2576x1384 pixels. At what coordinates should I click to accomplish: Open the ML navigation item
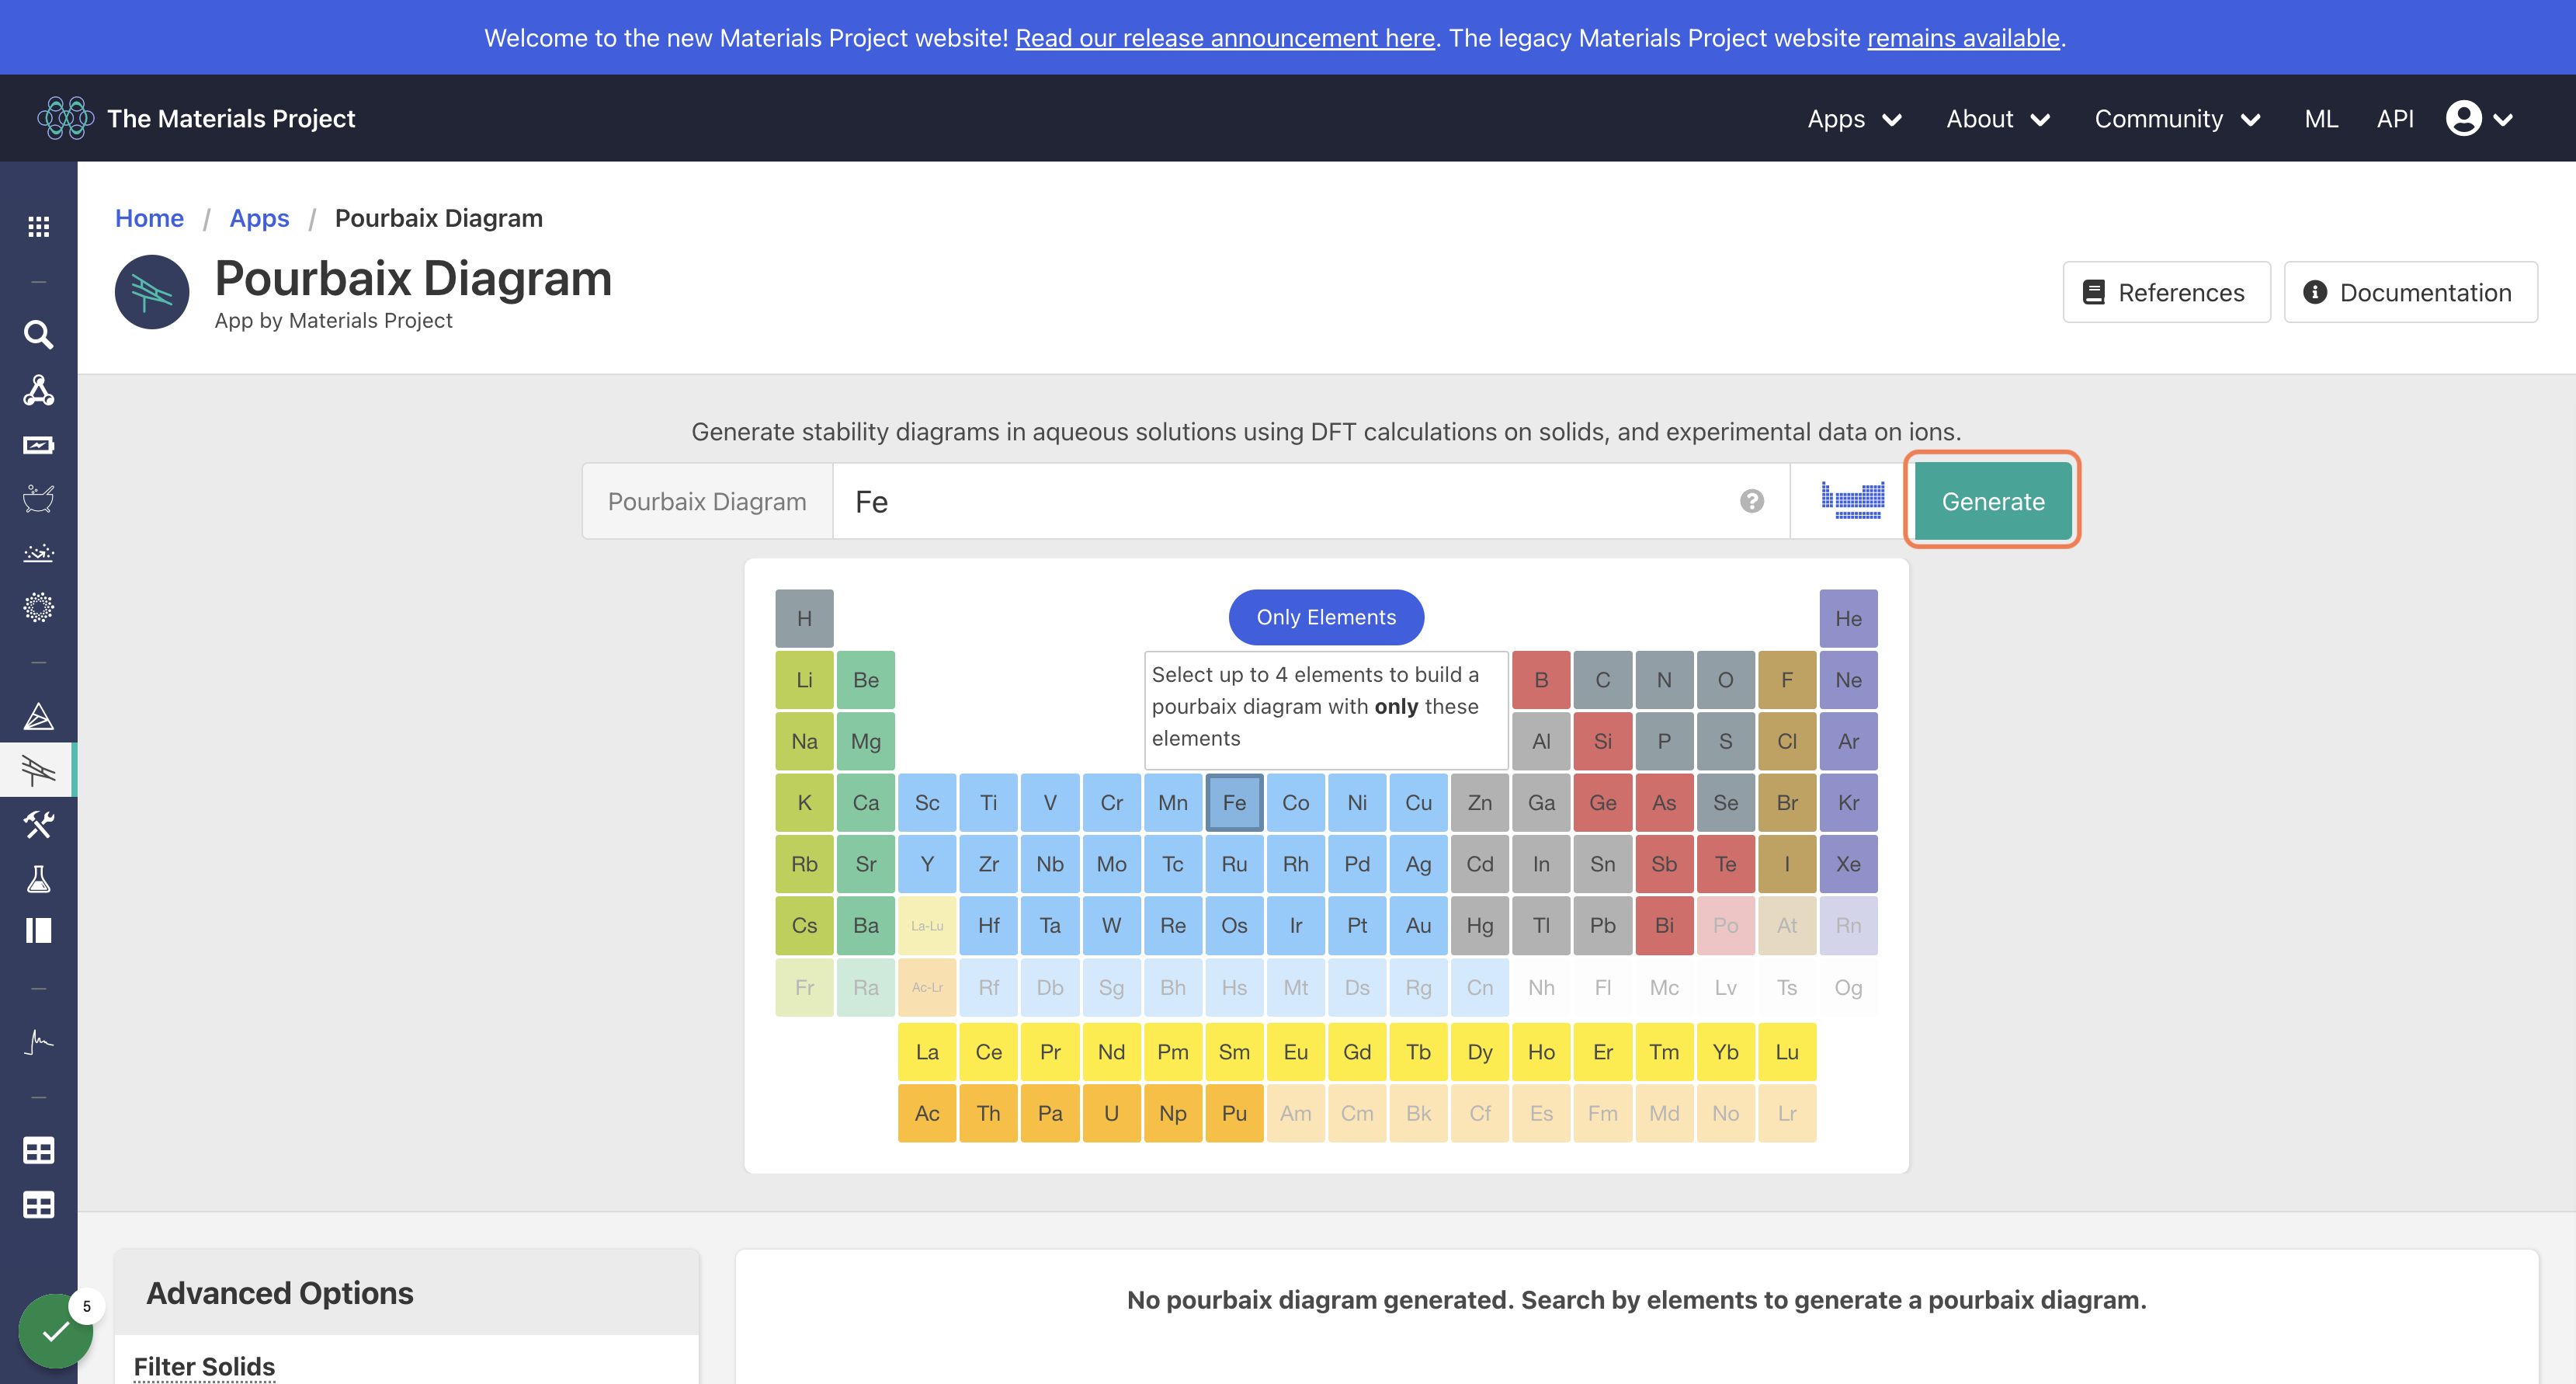click(x=2321, y=118)
